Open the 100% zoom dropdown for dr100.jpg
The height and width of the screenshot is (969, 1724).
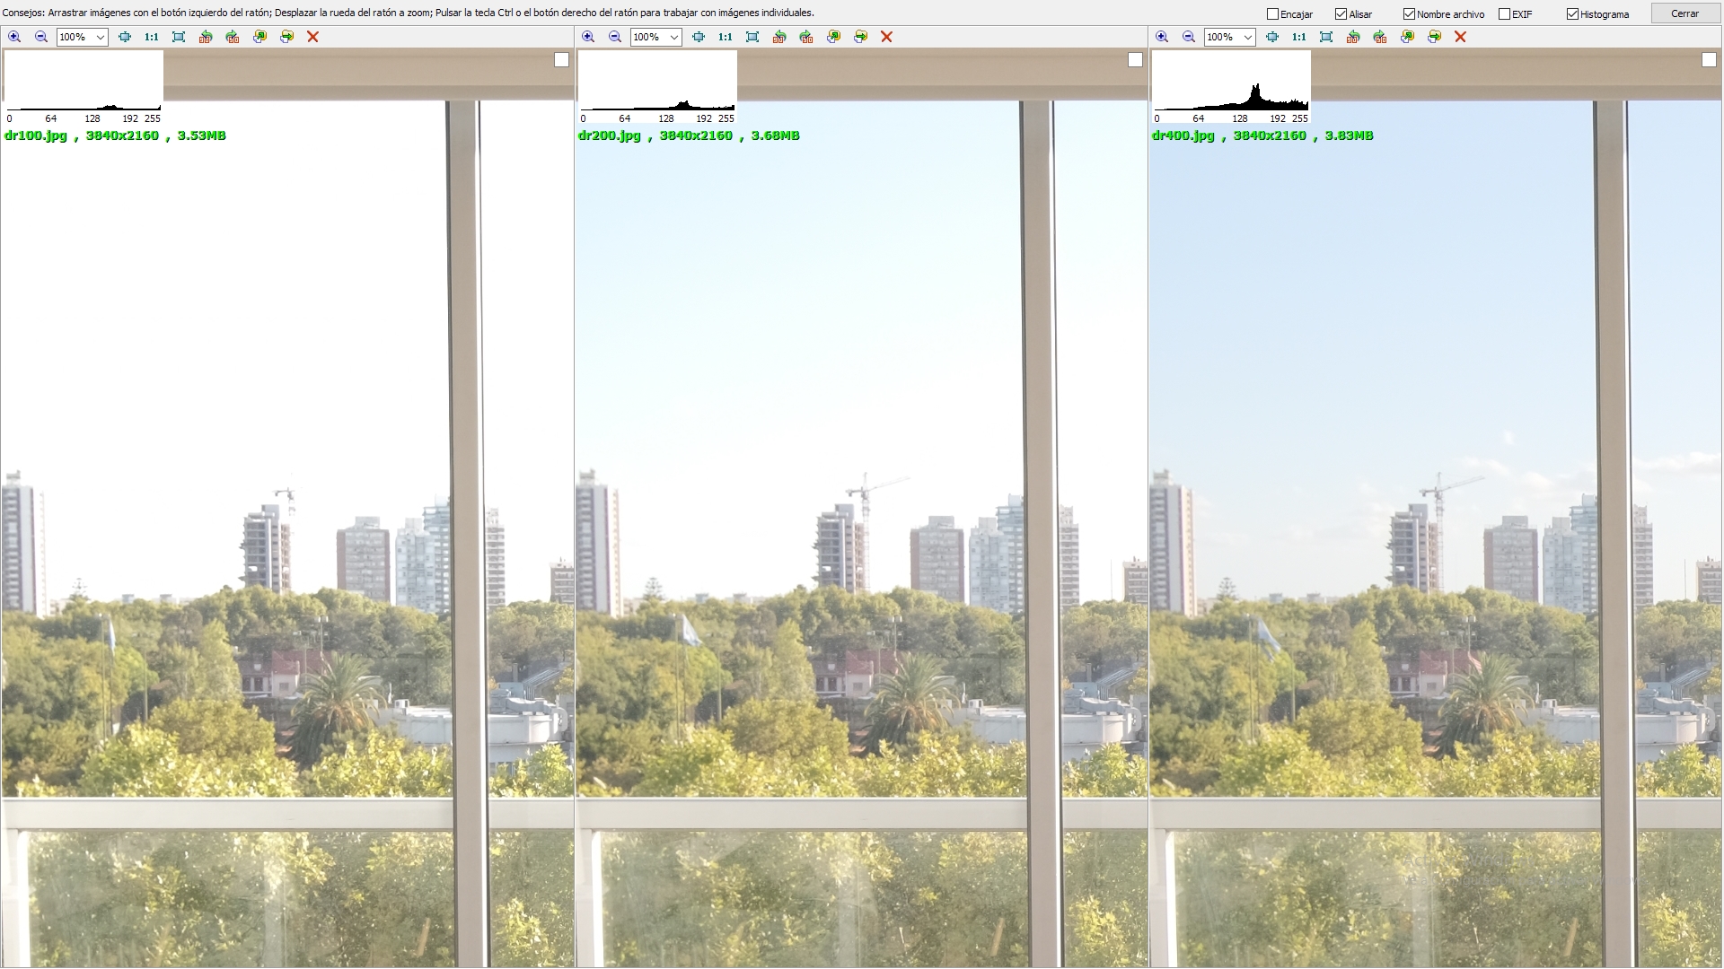click(101, 37)
